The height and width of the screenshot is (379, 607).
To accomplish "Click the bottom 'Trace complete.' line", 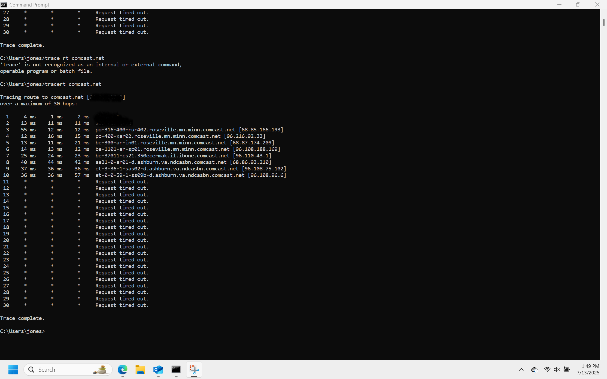I will pyautogui.click(x=22, y=318).
